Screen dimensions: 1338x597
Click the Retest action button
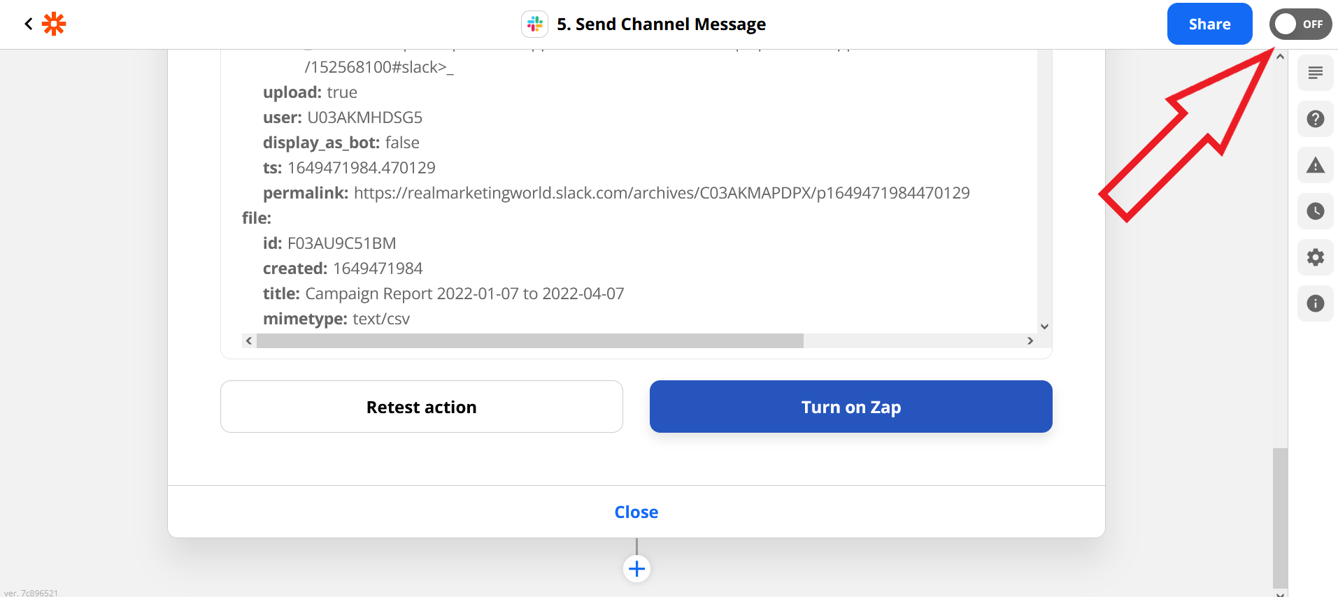(421, 407)
